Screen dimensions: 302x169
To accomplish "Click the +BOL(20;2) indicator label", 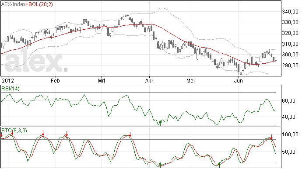I will pos(39,4).
